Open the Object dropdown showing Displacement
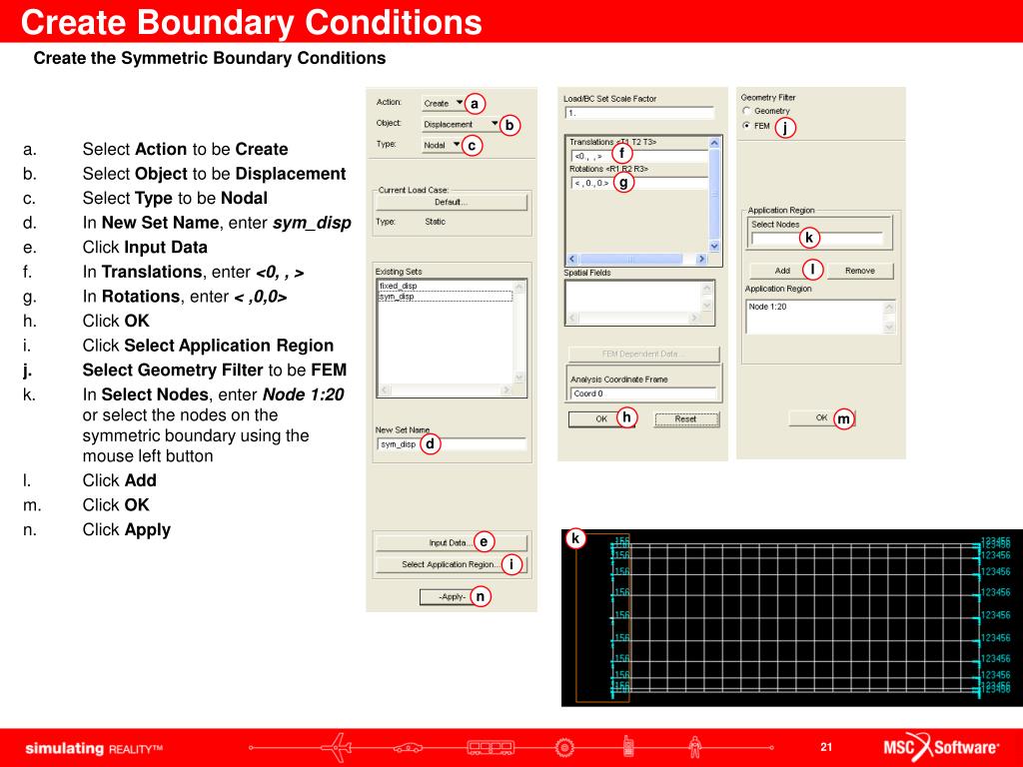The height and width of the screenshot is (767, 1023). 461,124
